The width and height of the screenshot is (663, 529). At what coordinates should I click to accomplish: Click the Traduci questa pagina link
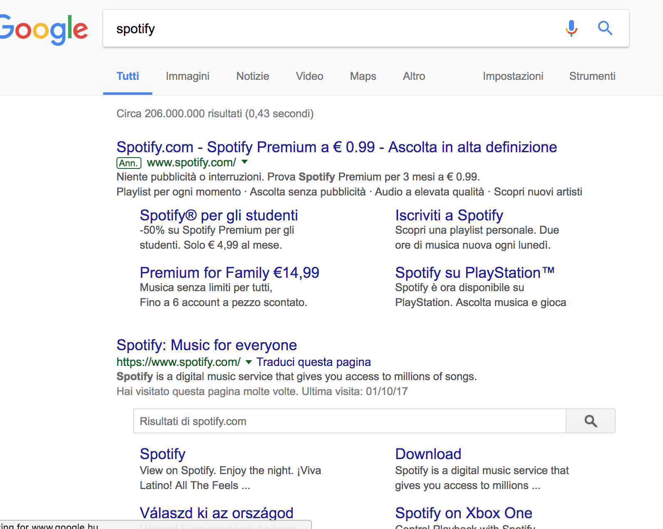[313, 362]
